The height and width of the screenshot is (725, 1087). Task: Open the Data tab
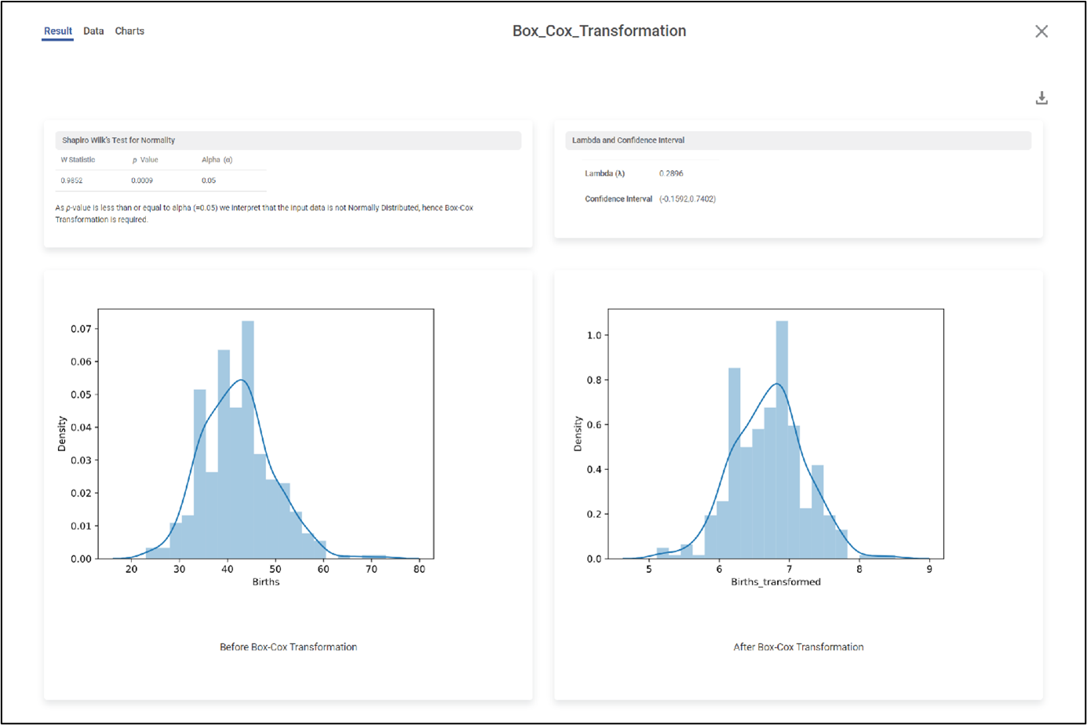pyautogui.click(x=93, y=31)
